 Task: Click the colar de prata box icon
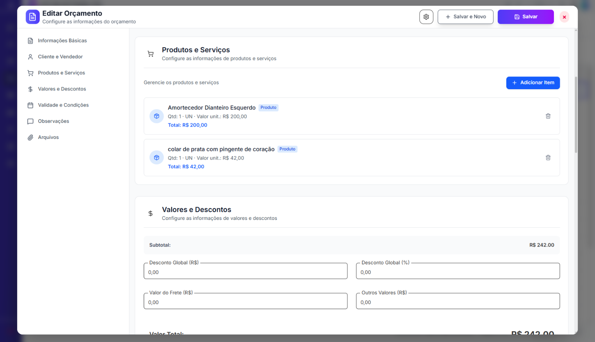(156, 157)
